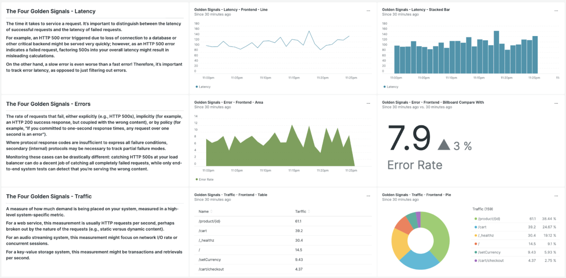Open the options menu on the Error Rate billboard

[x=557, y=103]
